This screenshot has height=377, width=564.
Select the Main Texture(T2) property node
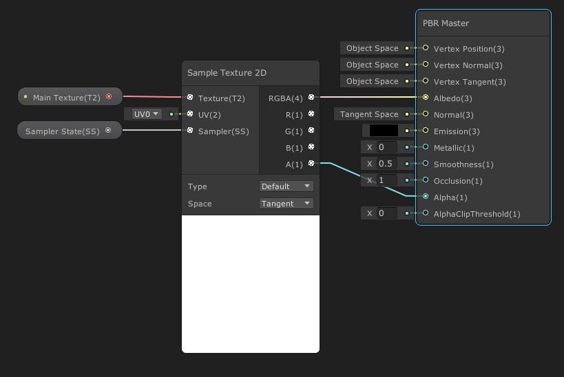pos(70,97)
